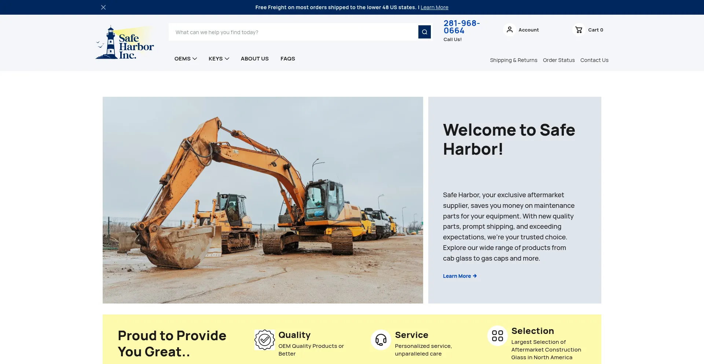Viewport: 704px width, 364px height.
Task: Open the shopping cart icon
Action: pos(579,30)
